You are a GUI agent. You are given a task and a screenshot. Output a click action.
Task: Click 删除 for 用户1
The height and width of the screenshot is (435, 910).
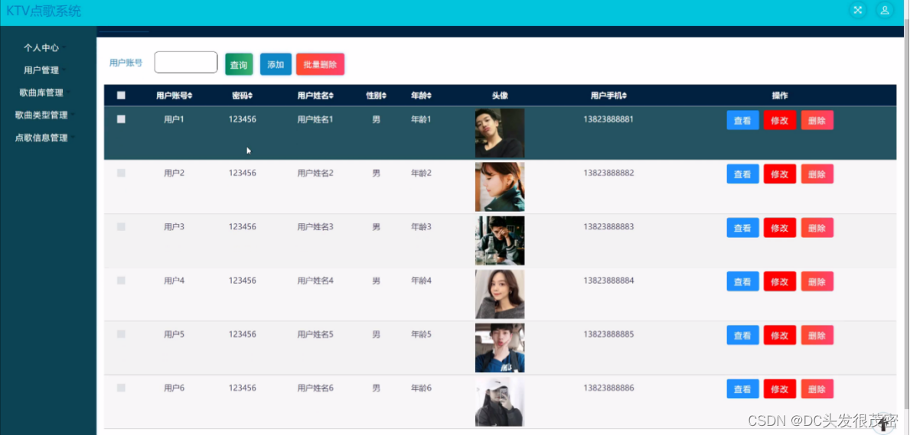click(817, 120)
